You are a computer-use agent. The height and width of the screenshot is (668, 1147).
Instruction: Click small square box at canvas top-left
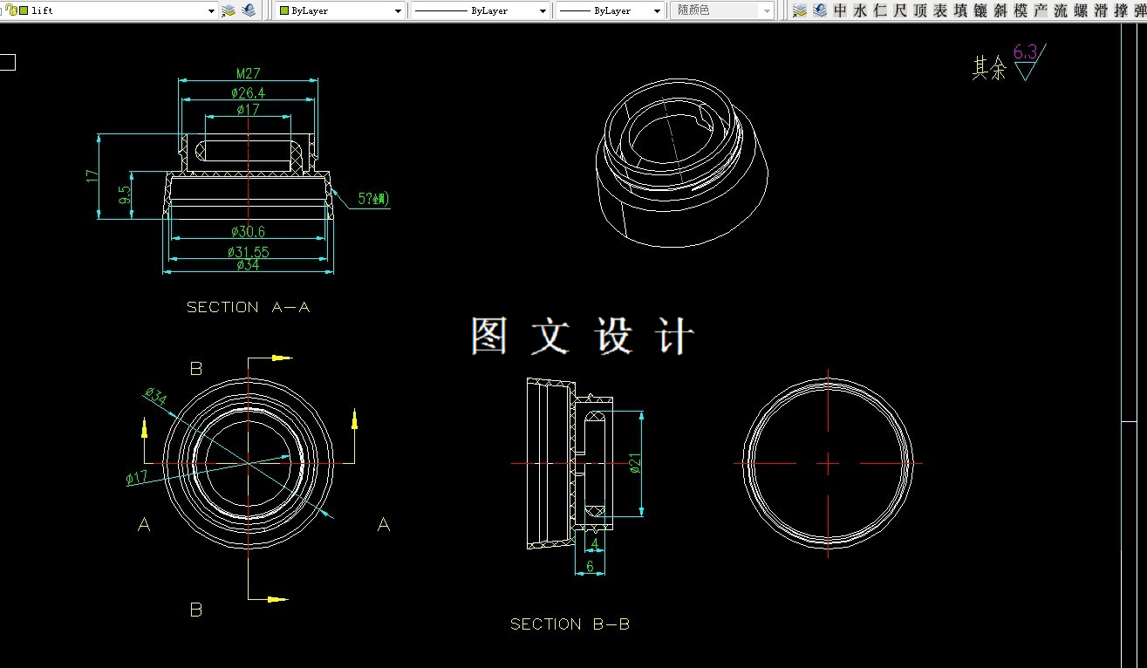pos(7,62)
